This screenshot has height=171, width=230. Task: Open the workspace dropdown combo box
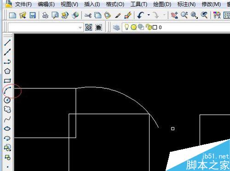click(46, 28)
